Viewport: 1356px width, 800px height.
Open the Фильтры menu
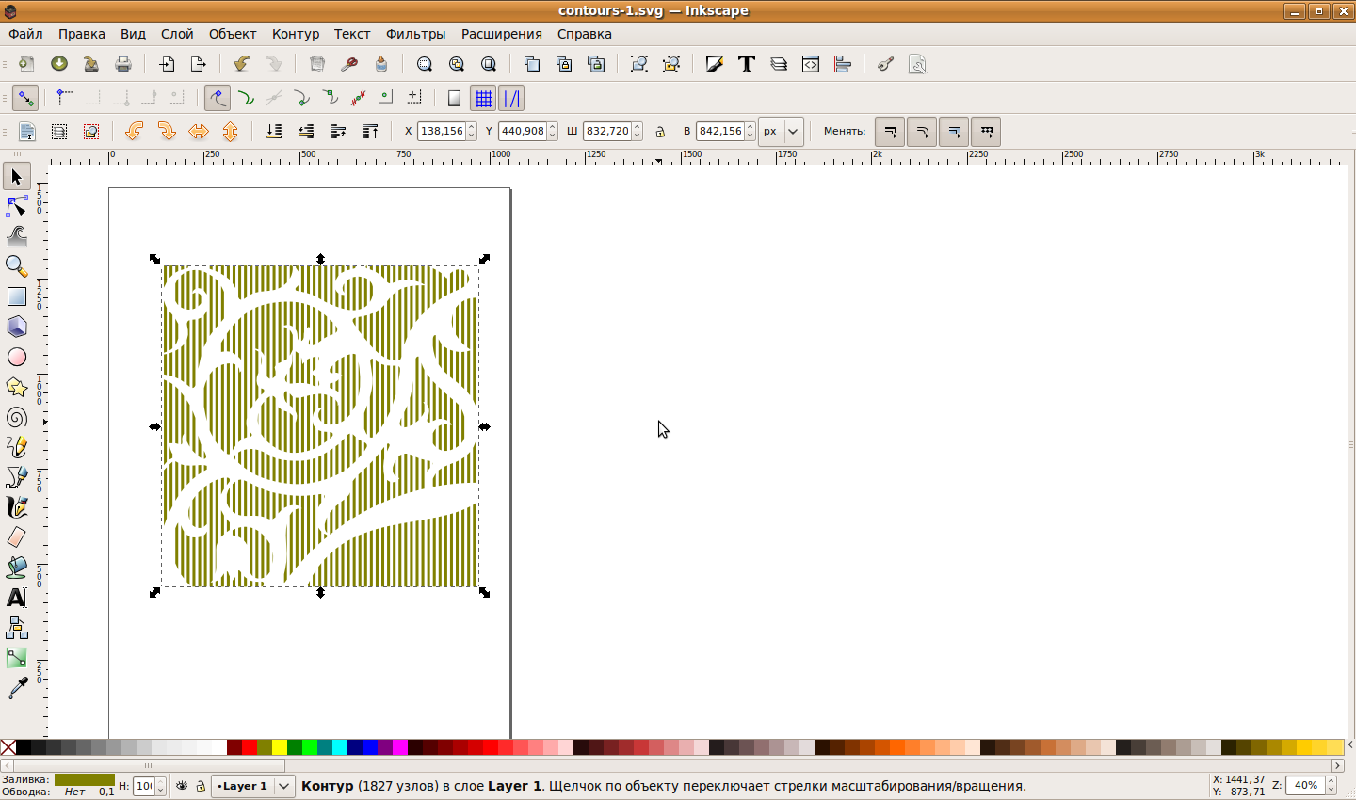[x=415, y=34]
